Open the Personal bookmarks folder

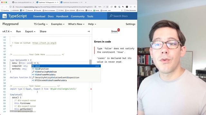(x=29, y=10)
